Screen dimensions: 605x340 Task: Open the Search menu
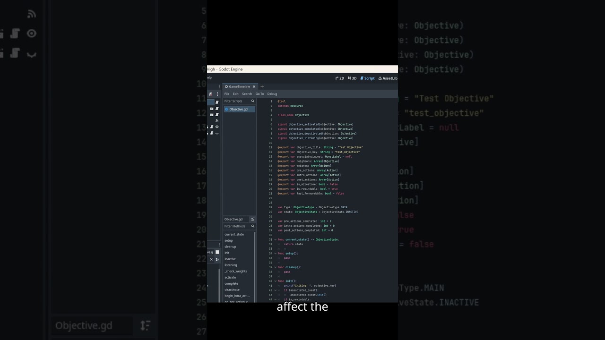coord(247,94)
